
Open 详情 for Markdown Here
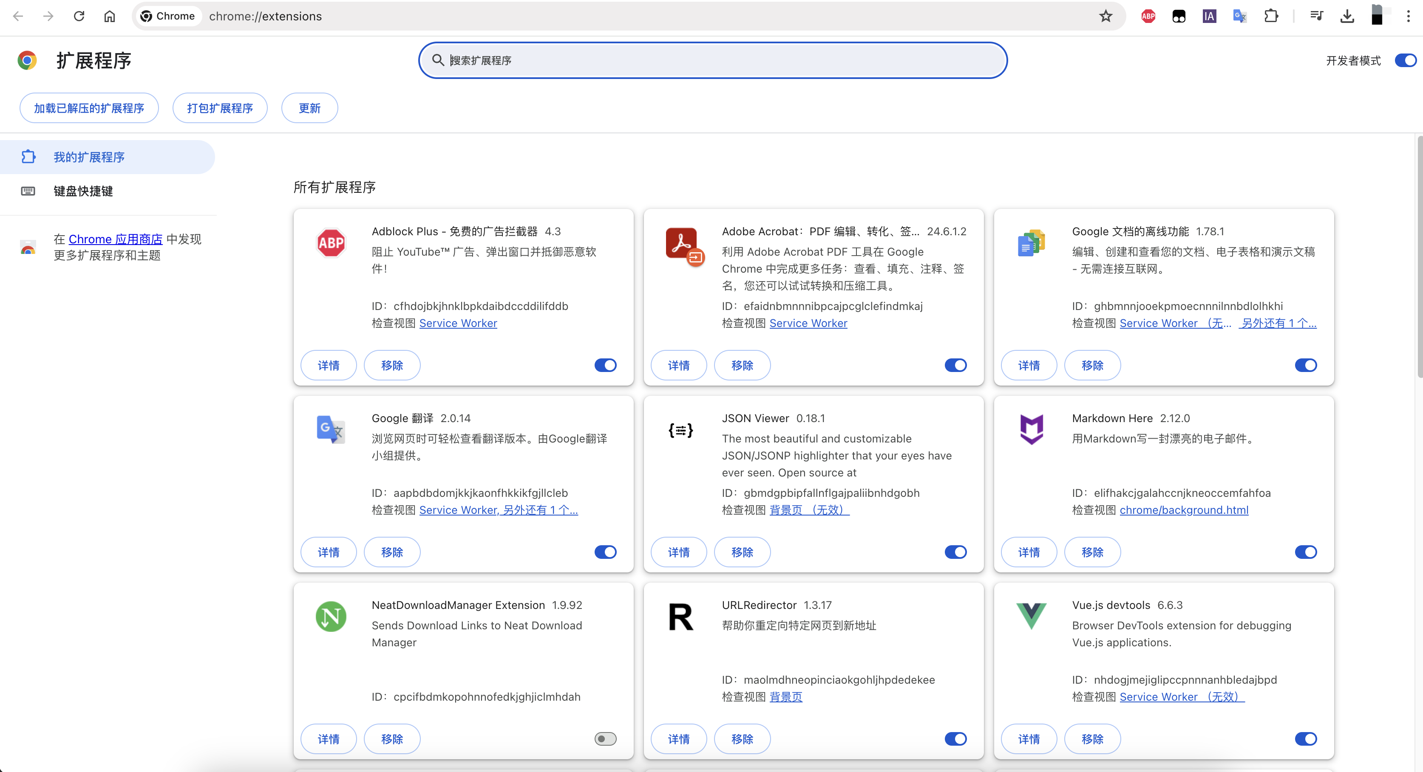[x=1029, y=552]
